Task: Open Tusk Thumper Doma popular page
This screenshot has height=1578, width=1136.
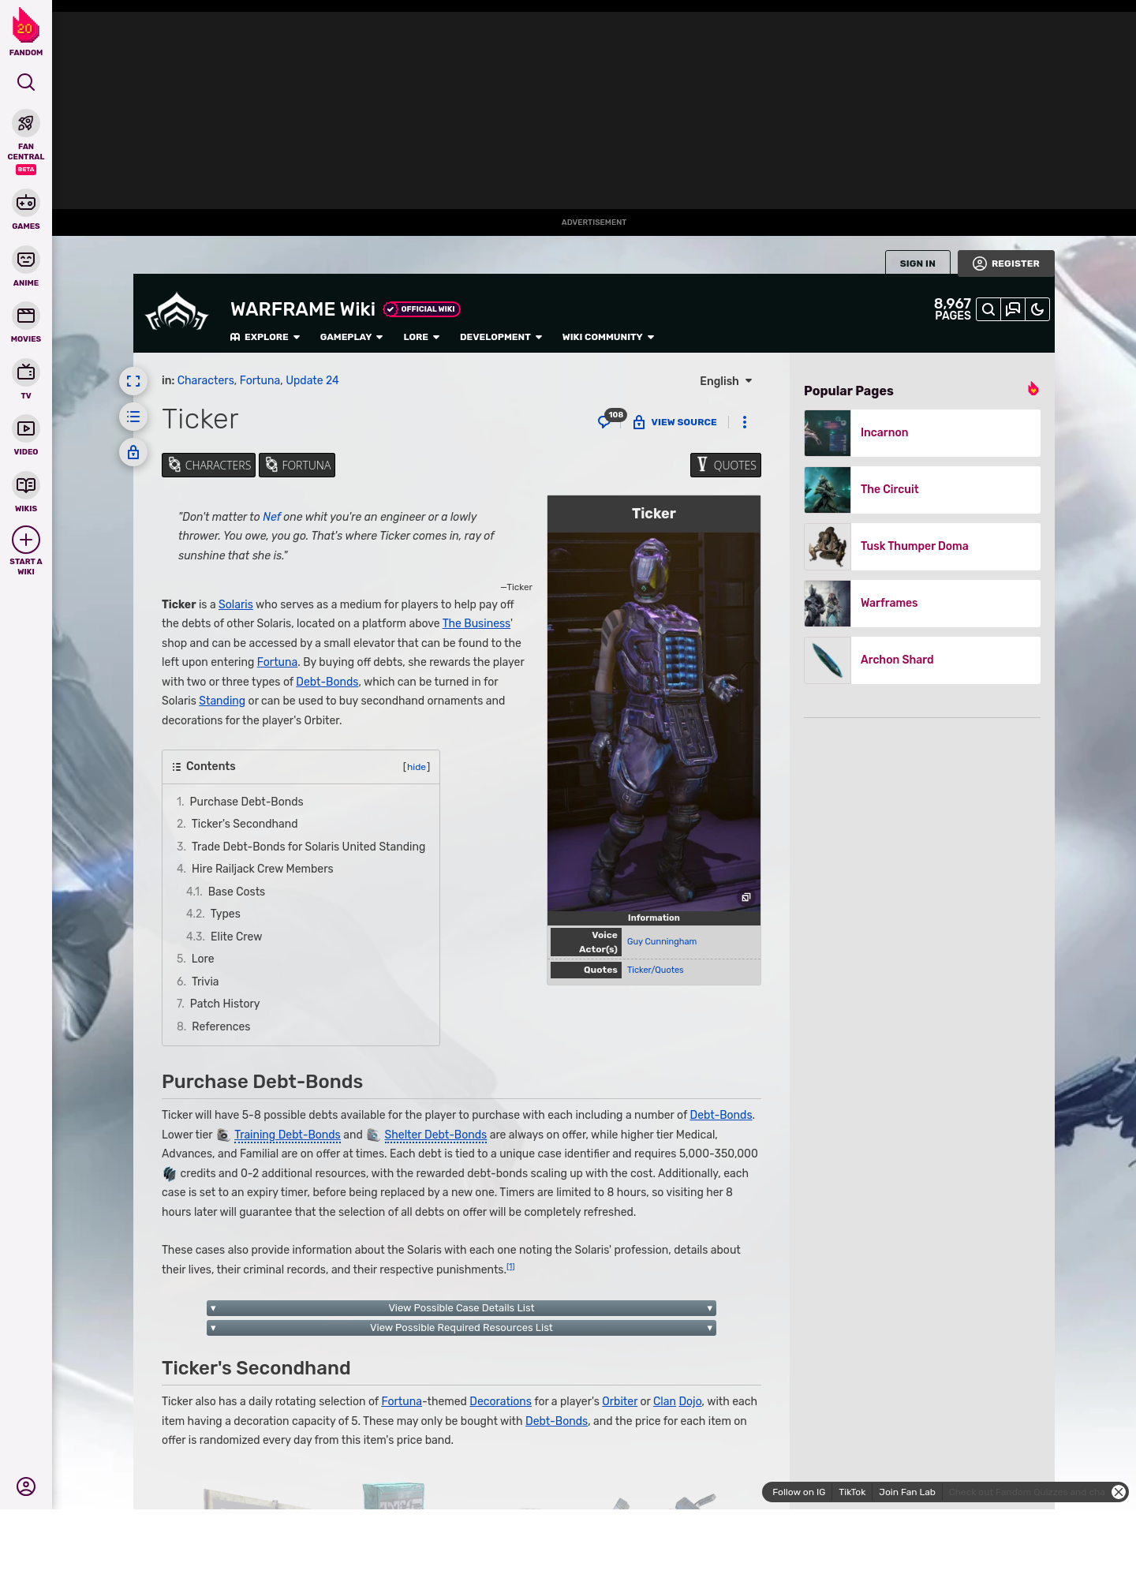Action: tap(922, 547)
